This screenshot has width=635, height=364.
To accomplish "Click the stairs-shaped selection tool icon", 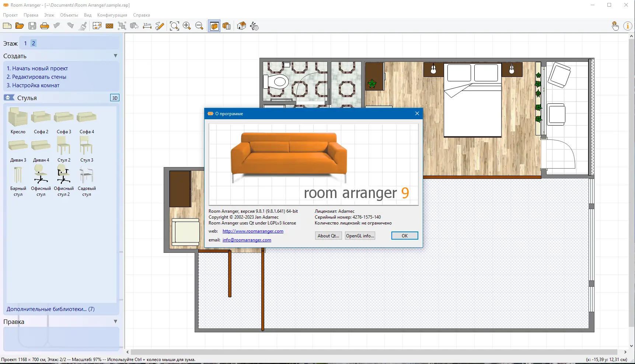I will (122, 26).
